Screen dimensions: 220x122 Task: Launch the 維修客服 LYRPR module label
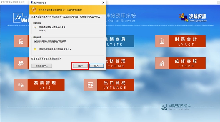(x=186, y=63)
